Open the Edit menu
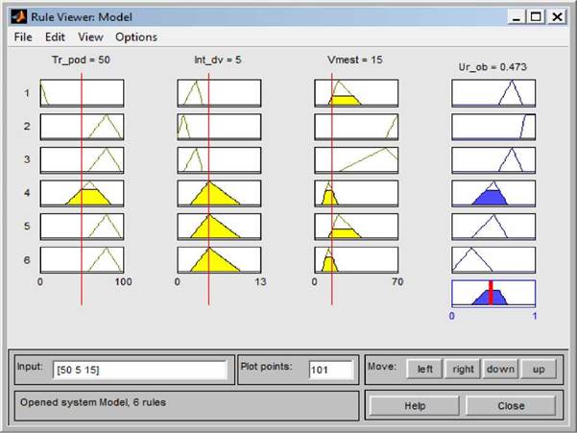The width and height of the screenshot is (577, 433). (55, 37)
